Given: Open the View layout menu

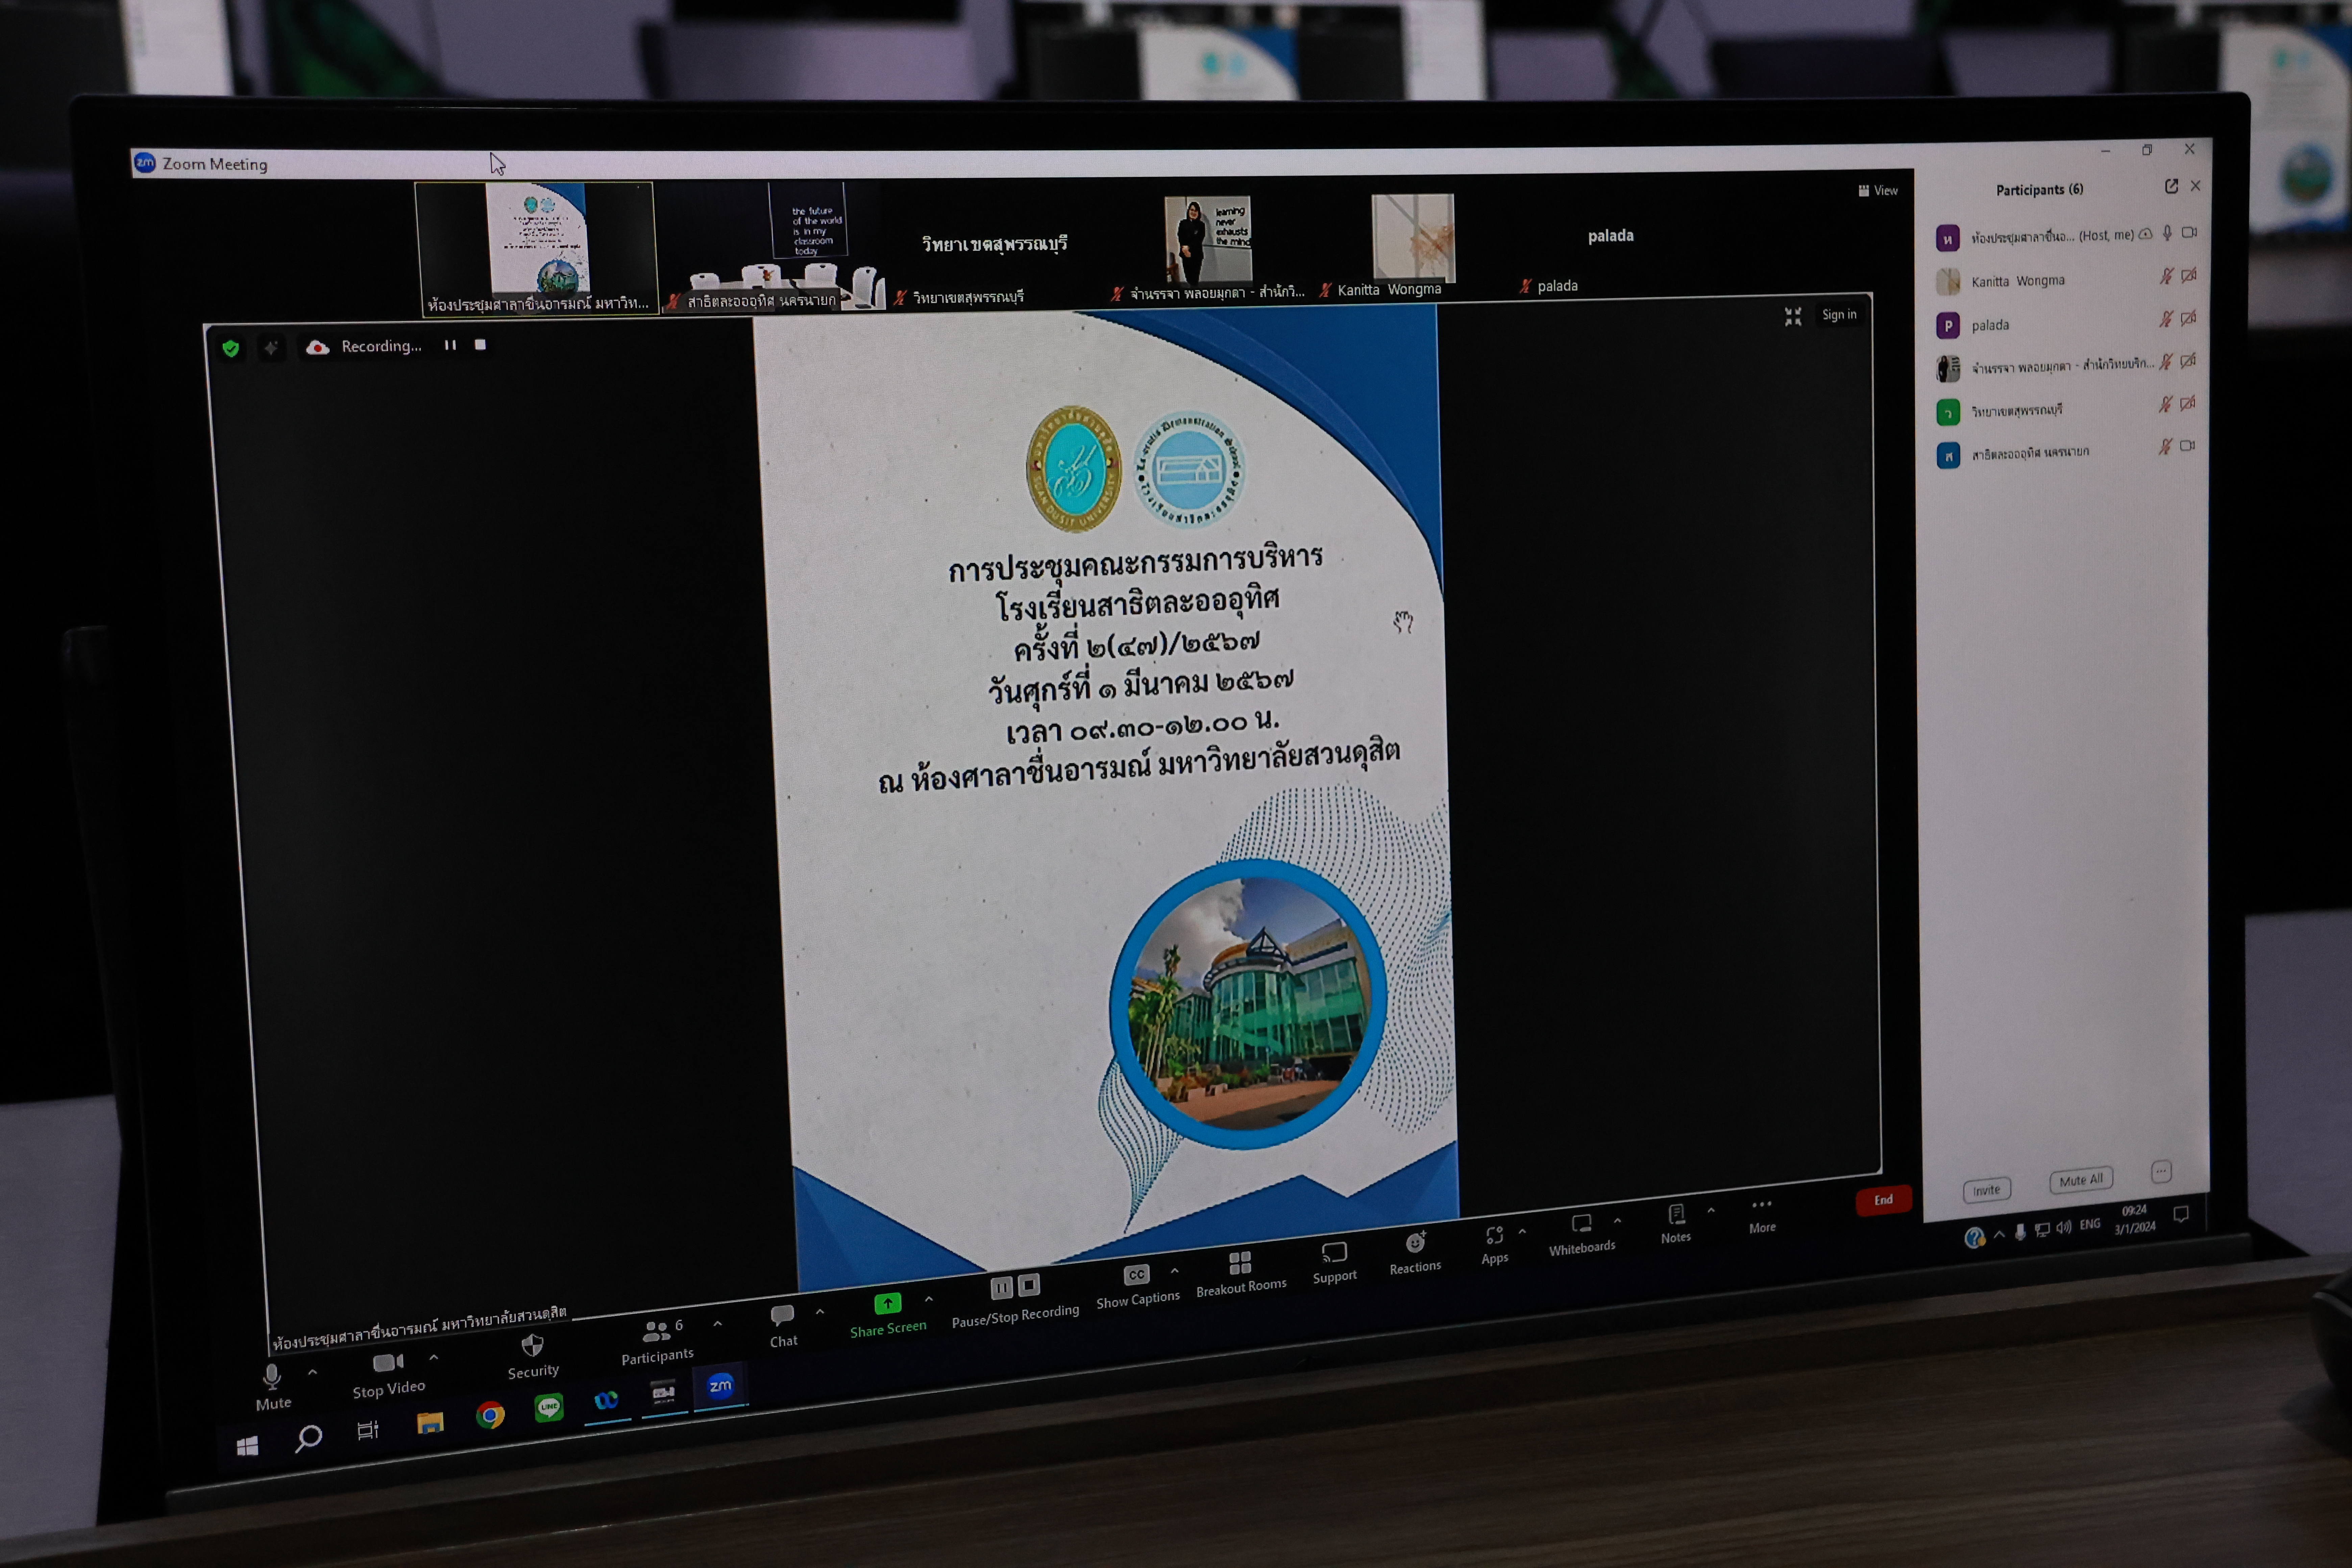Looking at the screenshot, I should tap(1878, 190).
